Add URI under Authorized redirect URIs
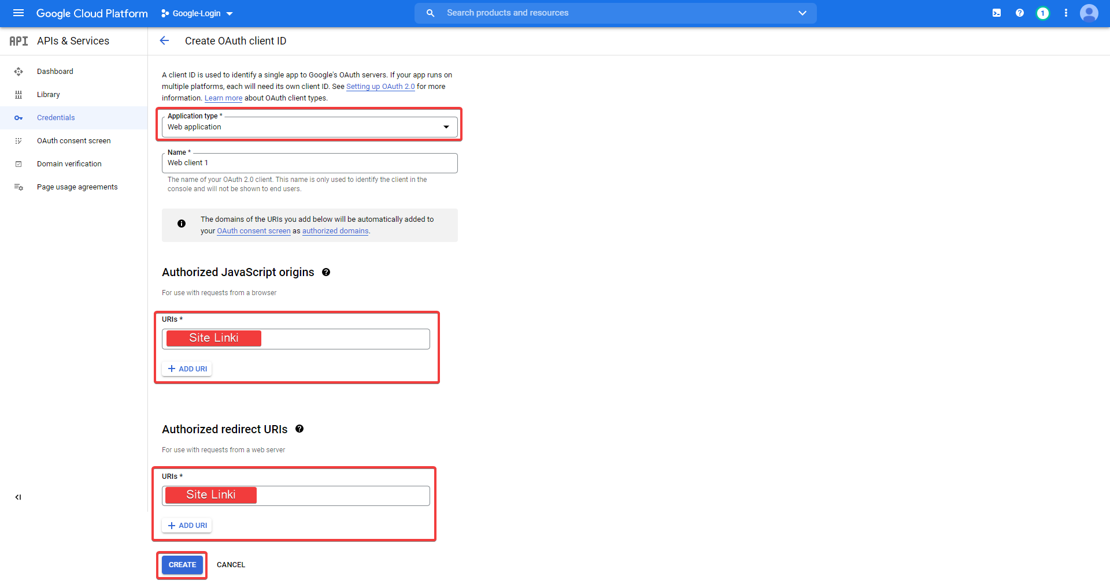 point(187,526)
